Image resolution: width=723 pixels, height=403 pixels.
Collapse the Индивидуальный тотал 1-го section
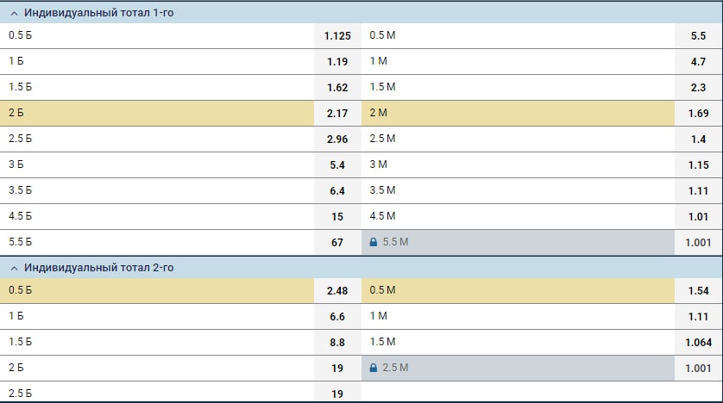(14, 13)
